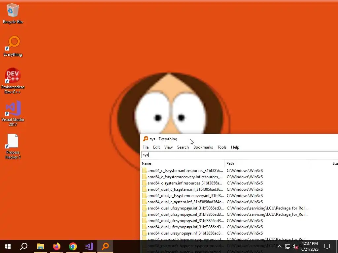338x253 pixels.
Task: Open the View menu in Everything
Action: [168, 147]
